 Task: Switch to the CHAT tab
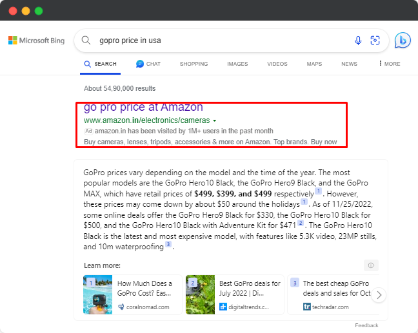point(148,64)
